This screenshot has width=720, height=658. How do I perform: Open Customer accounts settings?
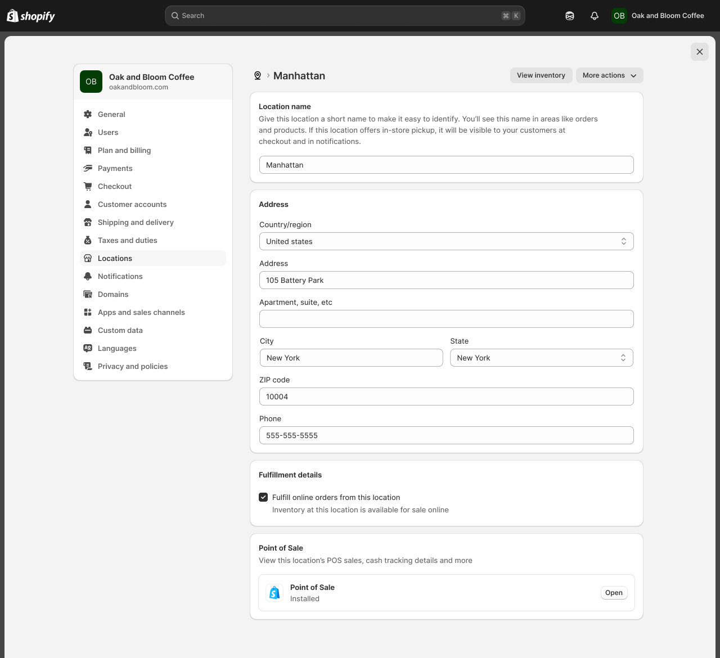point(153,204)
